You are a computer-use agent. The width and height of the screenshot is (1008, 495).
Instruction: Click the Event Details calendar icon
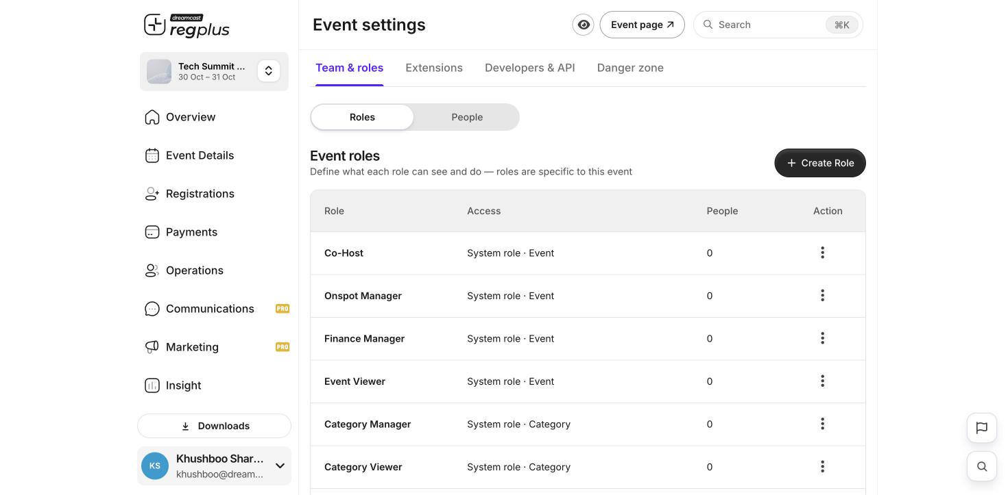point(152,155)
